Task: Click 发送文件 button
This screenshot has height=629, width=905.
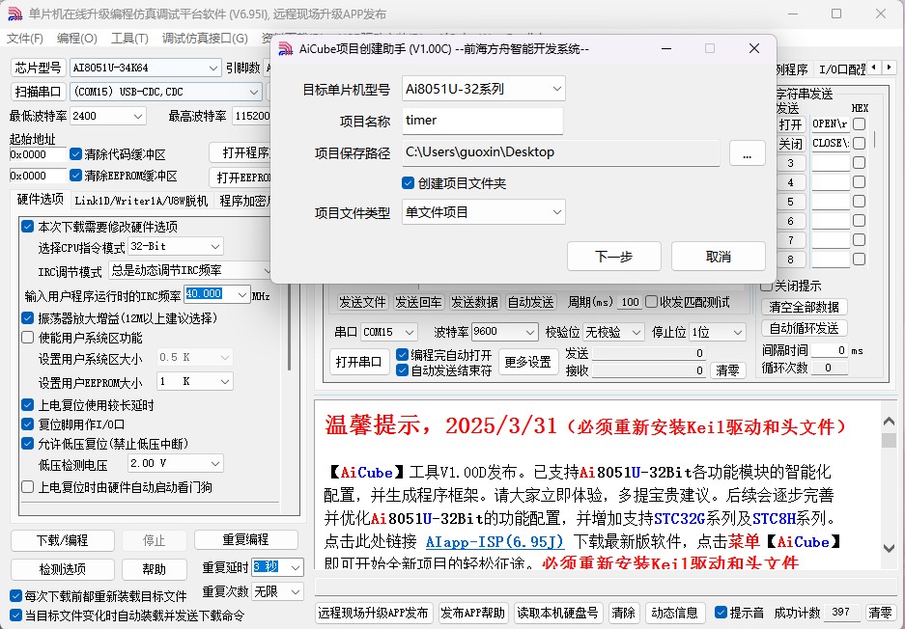Action: [x=362, y=302]
